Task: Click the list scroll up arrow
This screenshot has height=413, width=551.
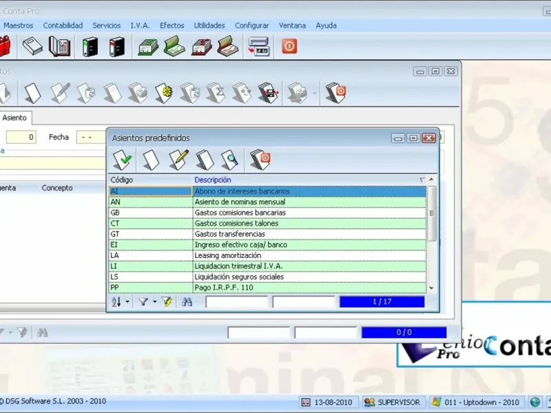Action: [x=432, y=180]
